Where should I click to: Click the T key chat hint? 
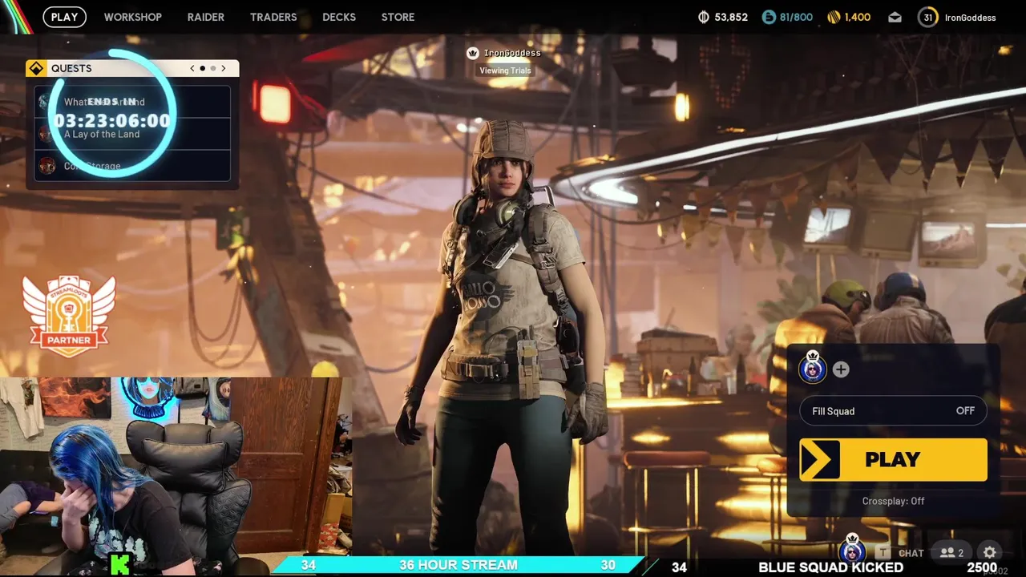(x=883, y=552)
